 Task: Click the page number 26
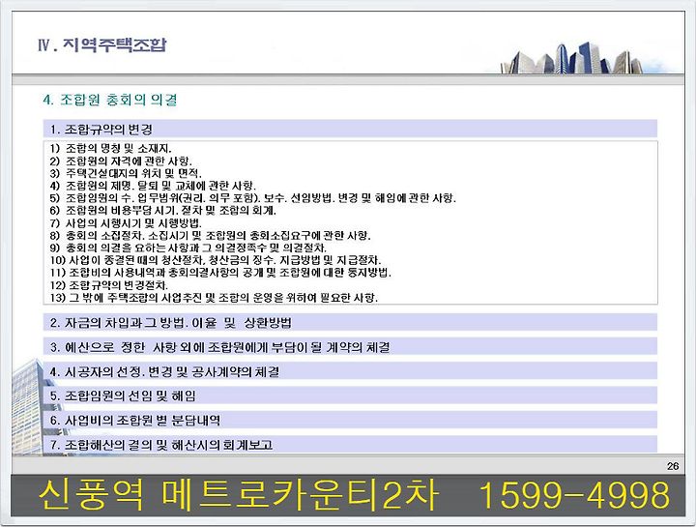coord(673,466)
